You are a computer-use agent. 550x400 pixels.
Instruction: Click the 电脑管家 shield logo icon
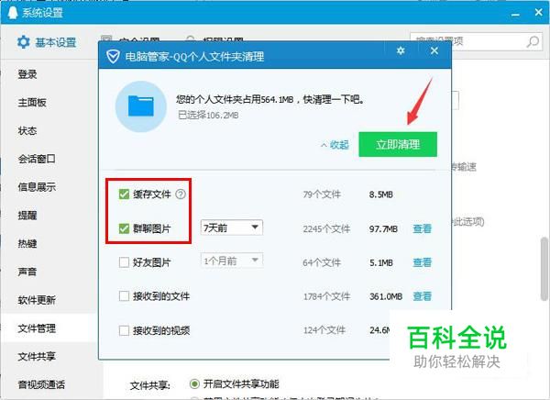point(113,56)
